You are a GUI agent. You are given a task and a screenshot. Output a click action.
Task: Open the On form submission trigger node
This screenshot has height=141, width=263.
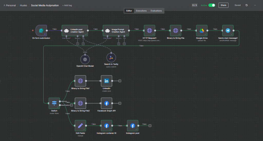[41, 31]
